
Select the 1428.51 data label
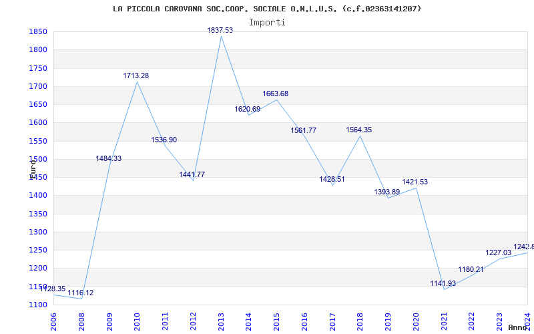[x=332, y=179]
